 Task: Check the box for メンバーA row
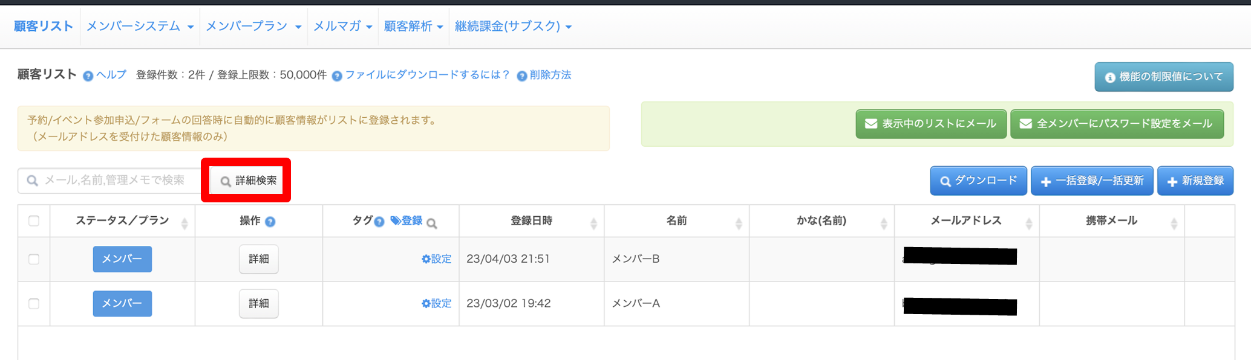pos(34,304)
